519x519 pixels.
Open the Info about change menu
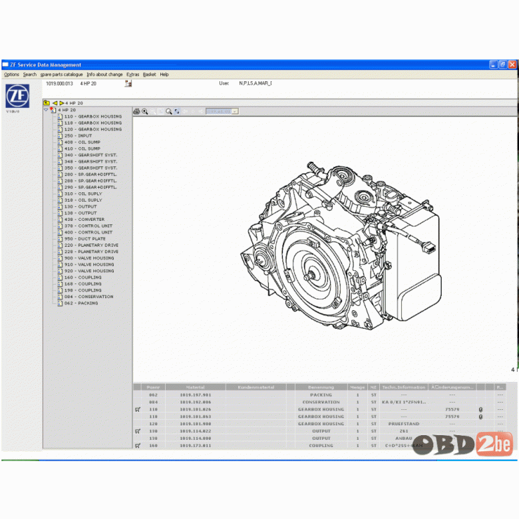[104, 75]
